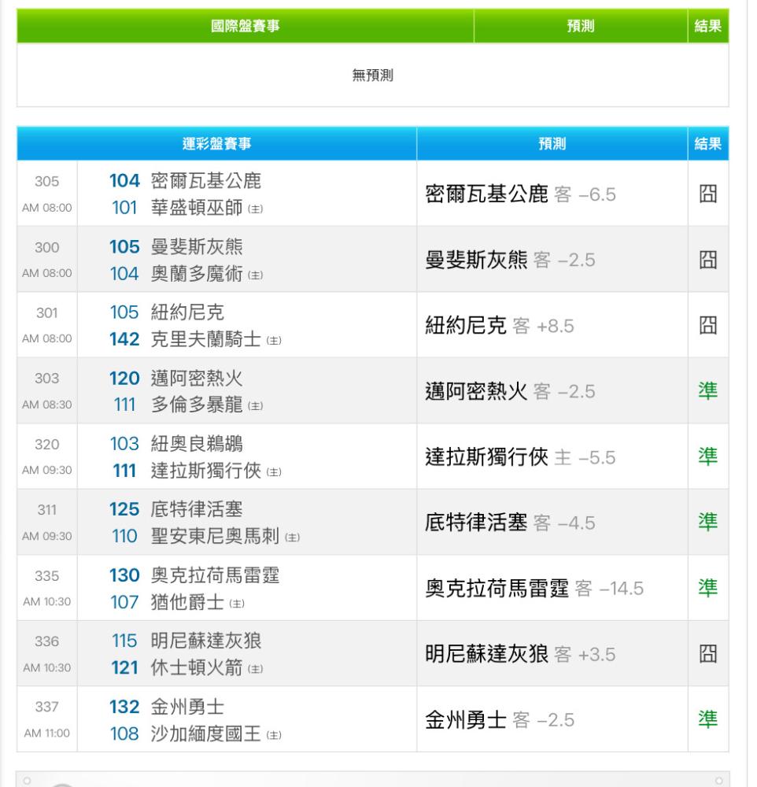Image resolution: width=757 pixels, height=787 pixels.
Task: Click score 142 for 克里夫蘭騎士
Action: (124, 339)
